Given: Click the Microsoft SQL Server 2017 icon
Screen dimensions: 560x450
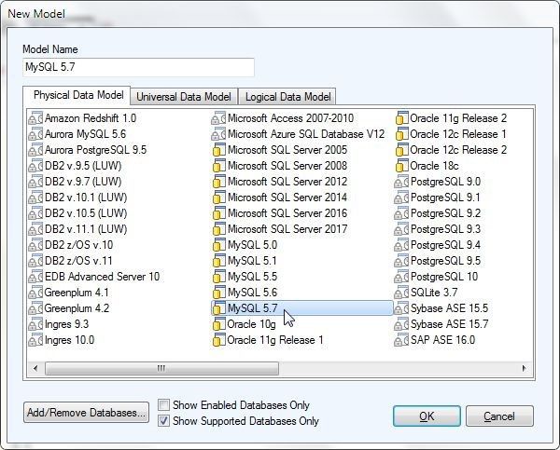Looking at the screenshot, I should pyautogui.click(x=218, y=229).
